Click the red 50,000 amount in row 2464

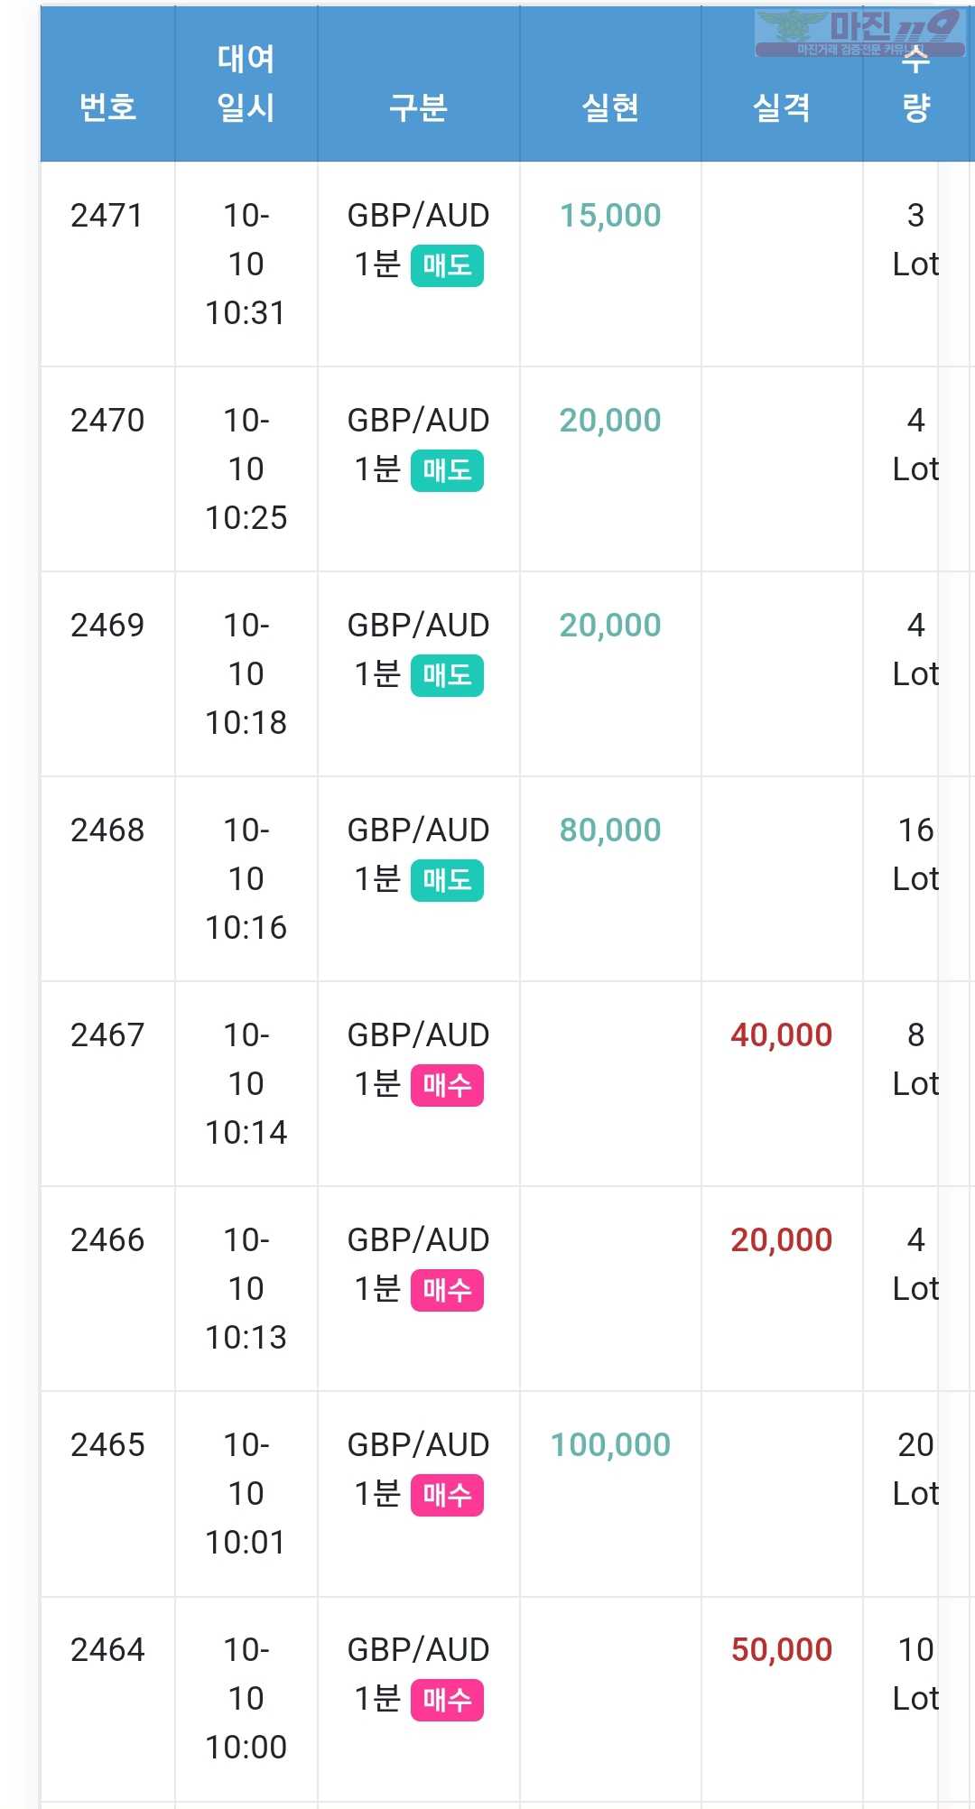(x=782, y=1650)
